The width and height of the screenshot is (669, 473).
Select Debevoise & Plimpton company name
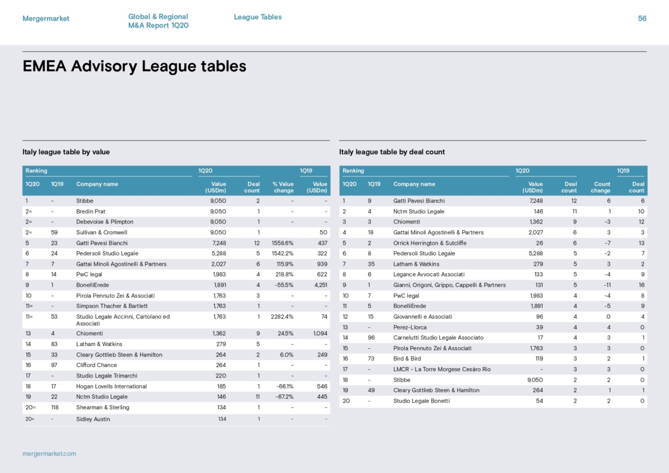coord(105,222)
